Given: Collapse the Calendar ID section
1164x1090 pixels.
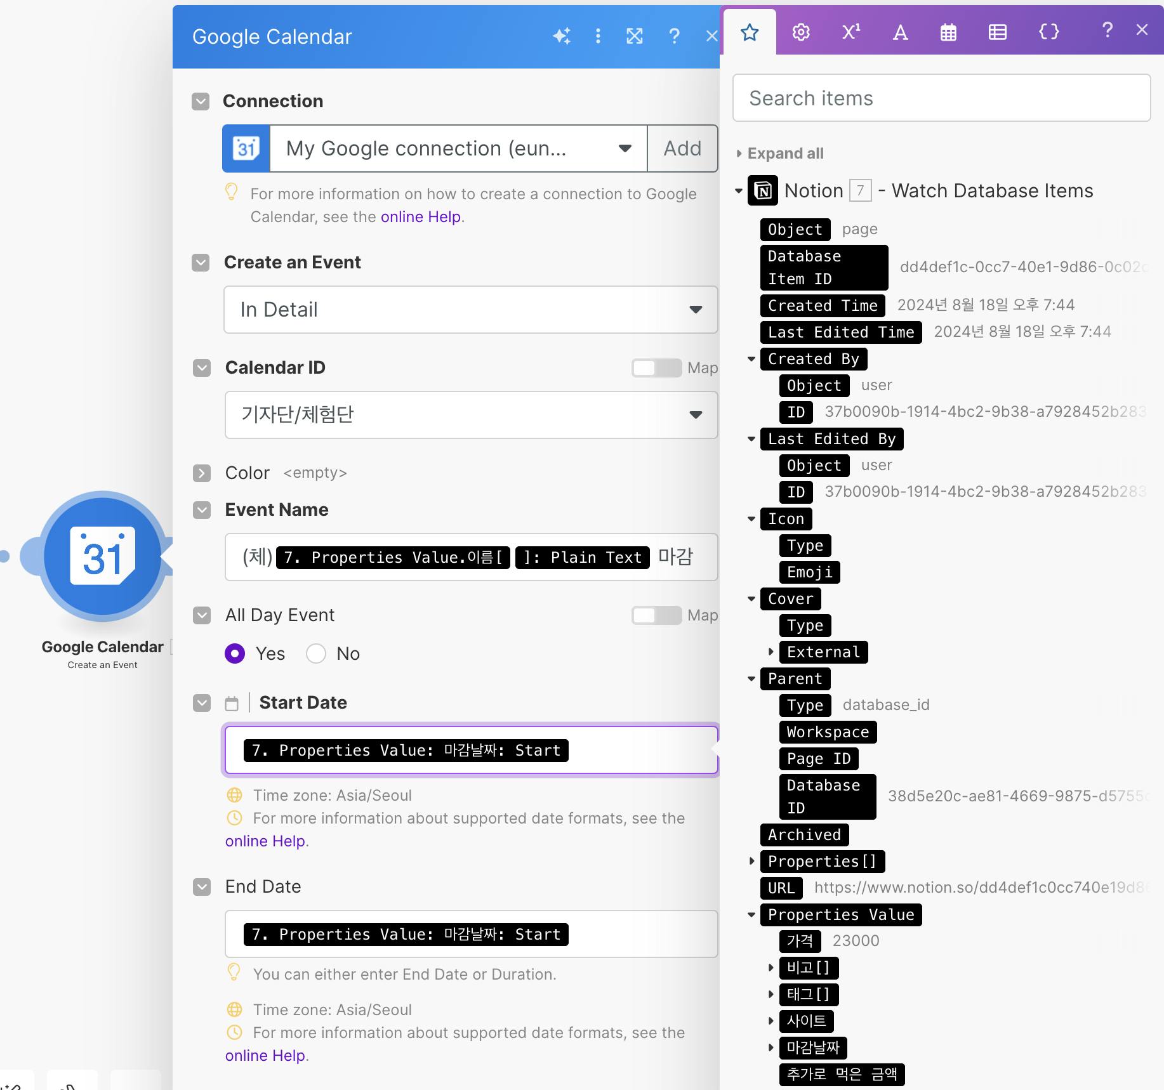Looking at the screenshot, I should 202,368.
